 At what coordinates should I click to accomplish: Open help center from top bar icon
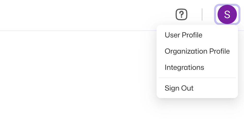(x=181, y=14)
